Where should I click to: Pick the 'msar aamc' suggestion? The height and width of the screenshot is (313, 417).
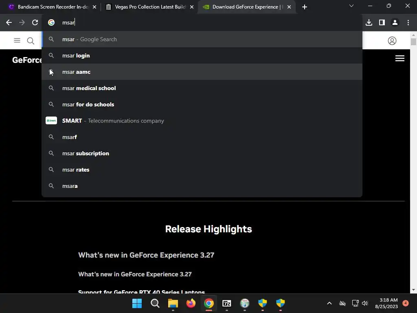pyautogui.click(x=202, y=72)
